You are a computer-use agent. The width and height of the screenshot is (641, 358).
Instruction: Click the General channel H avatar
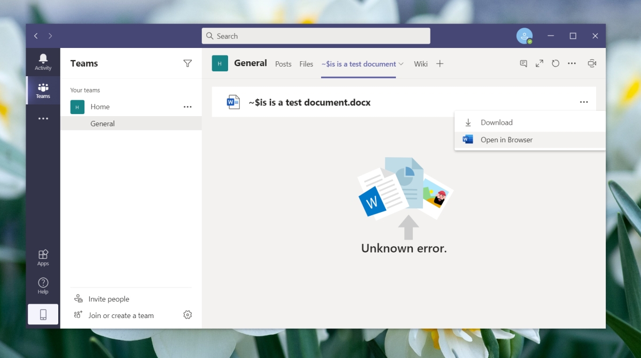(220, 63)
